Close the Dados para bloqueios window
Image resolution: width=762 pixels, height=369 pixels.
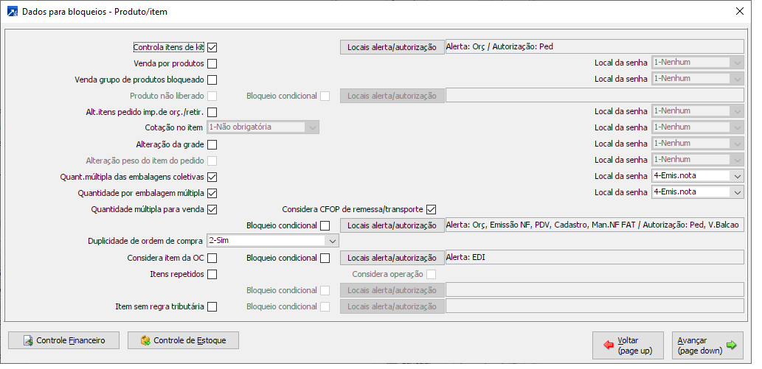(740, 11)
